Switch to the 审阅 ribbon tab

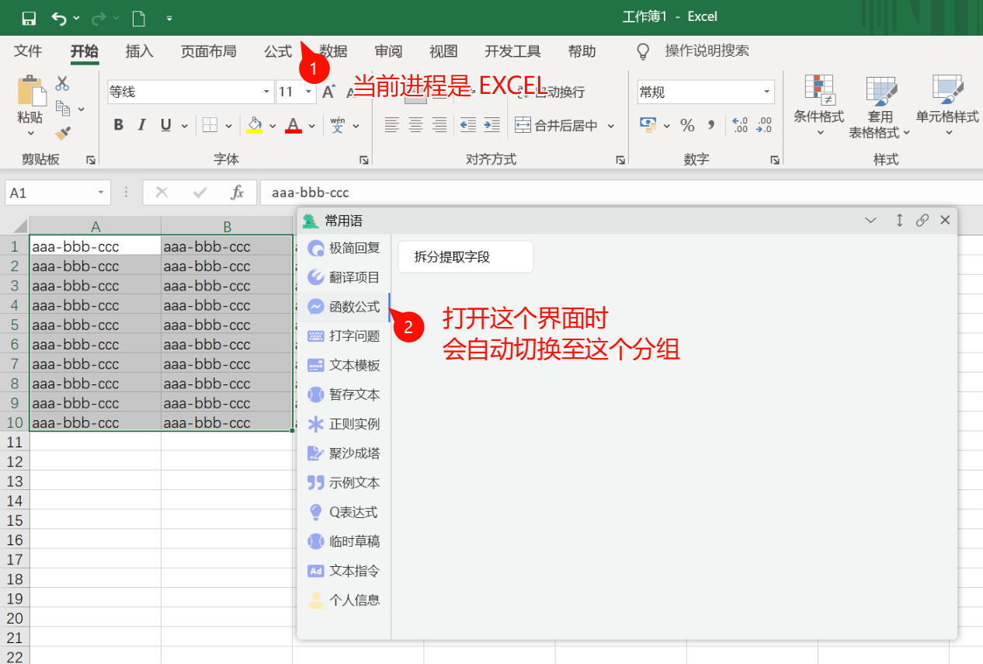click(388, 51)
